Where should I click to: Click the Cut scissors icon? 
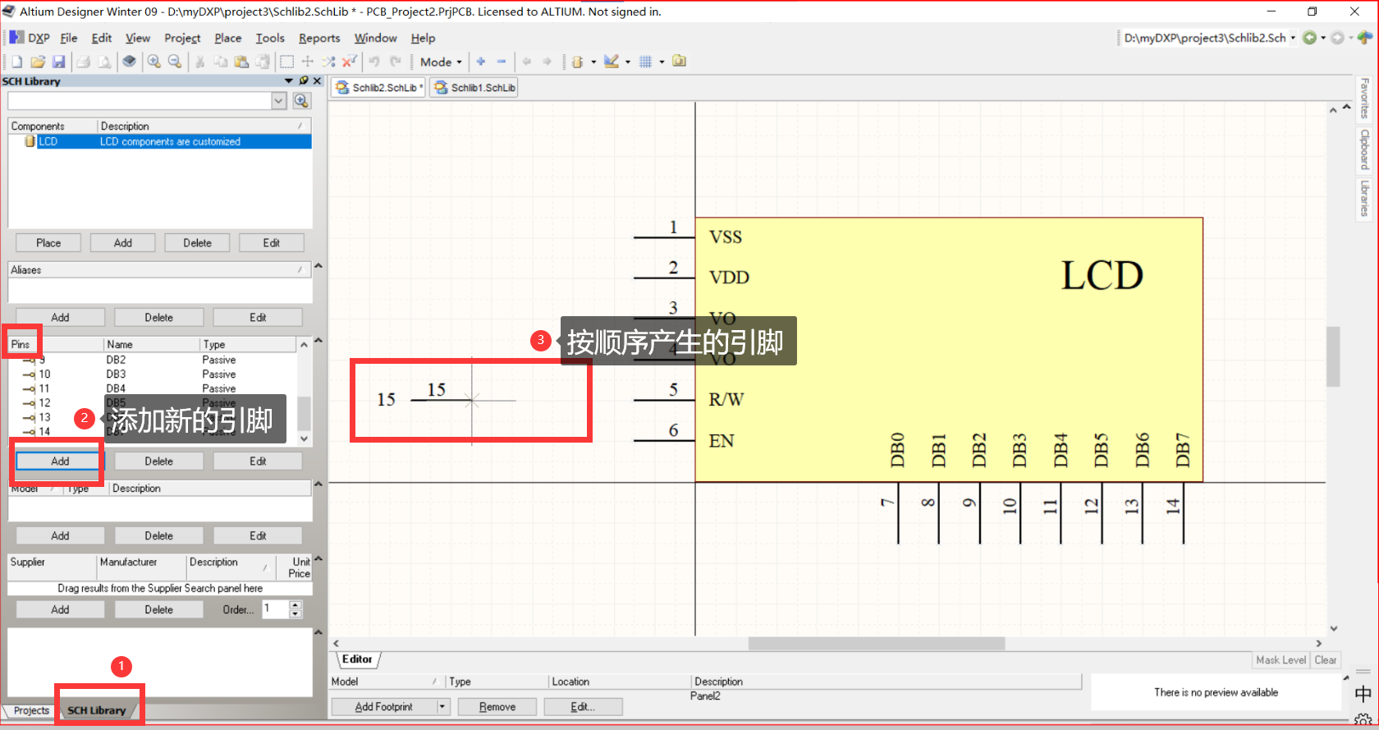(199, 62)
